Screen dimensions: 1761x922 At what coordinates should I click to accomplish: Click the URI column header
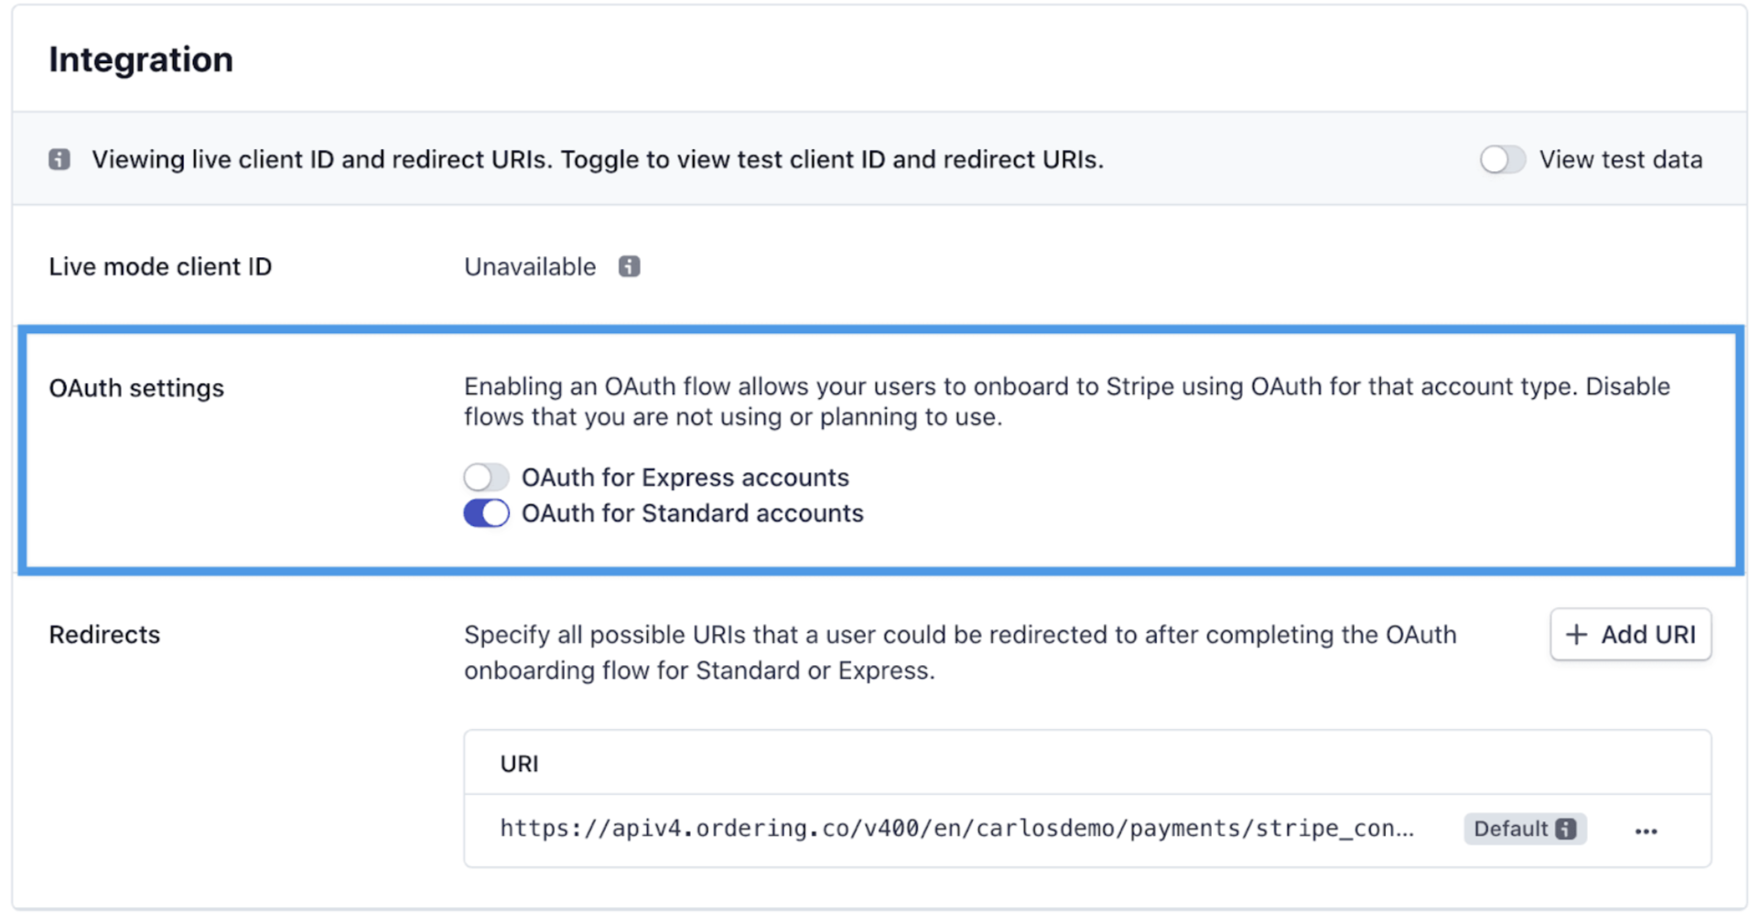[519, 764]
